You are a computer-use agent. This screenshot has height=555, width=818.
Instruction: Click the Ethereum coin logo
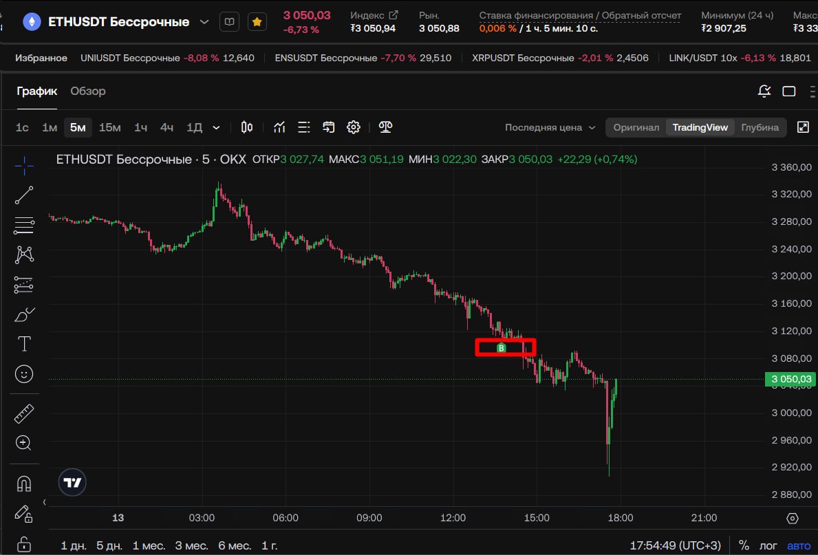32,22
